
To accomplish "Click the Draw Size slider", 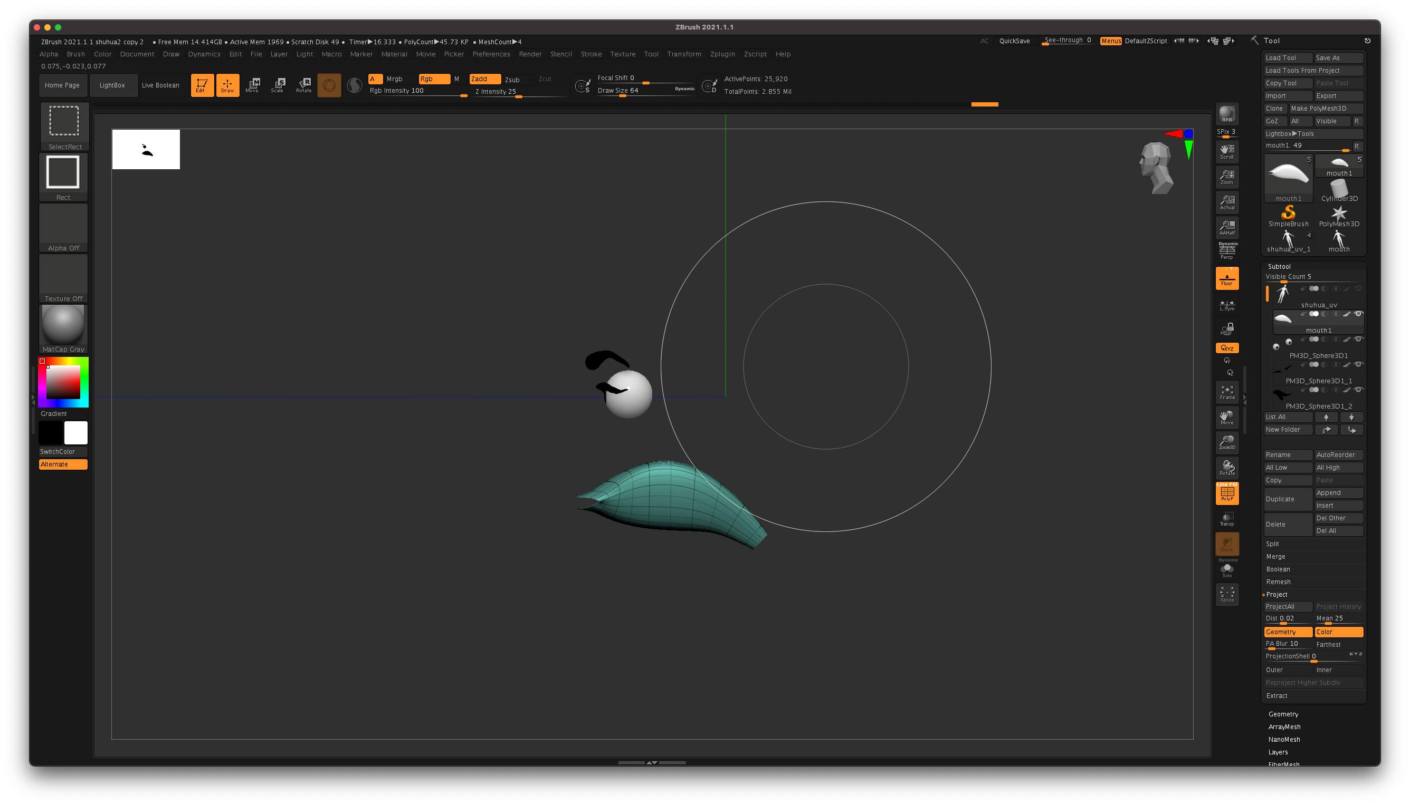I will (x=645, y=91).
